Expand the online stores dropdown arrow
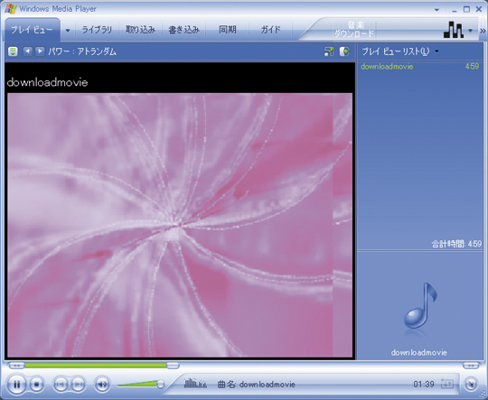 point(470,31)
